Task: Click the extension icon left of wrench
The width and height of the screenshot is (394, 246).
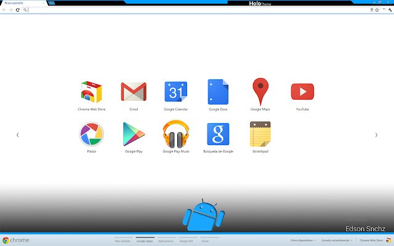Action: point(384,9)
